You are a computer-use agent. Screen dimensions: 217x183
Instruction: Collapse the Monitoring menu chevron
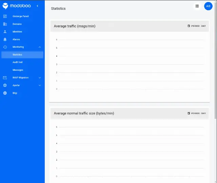click(x=40, y=47)
